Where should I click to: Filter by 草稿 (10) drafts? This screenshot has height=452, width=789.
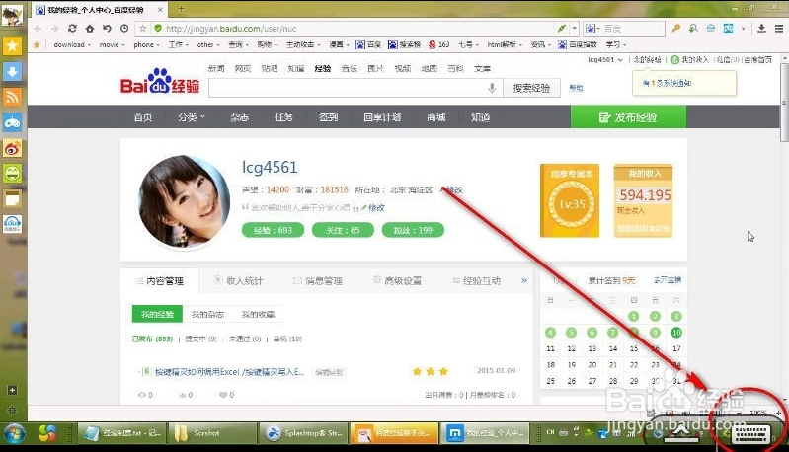287,339
